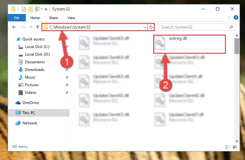Open the recent locations dropdown
The width and height of the screenshot is (245, 160).
coord(31,27)
